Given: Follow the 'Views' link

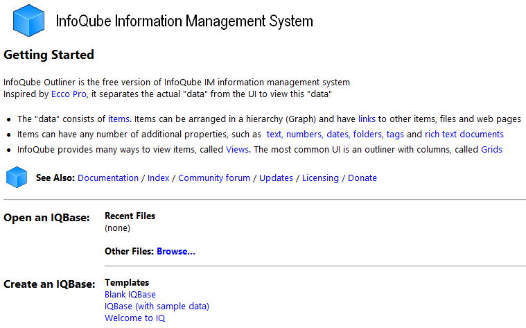Looking at the screenshot, I should pyautogui.click(x=237, y=149).
